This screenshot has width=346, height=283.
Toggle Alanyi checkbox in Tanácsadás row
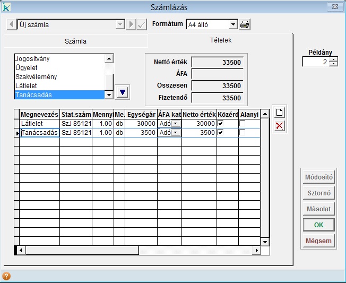[243, 133]
